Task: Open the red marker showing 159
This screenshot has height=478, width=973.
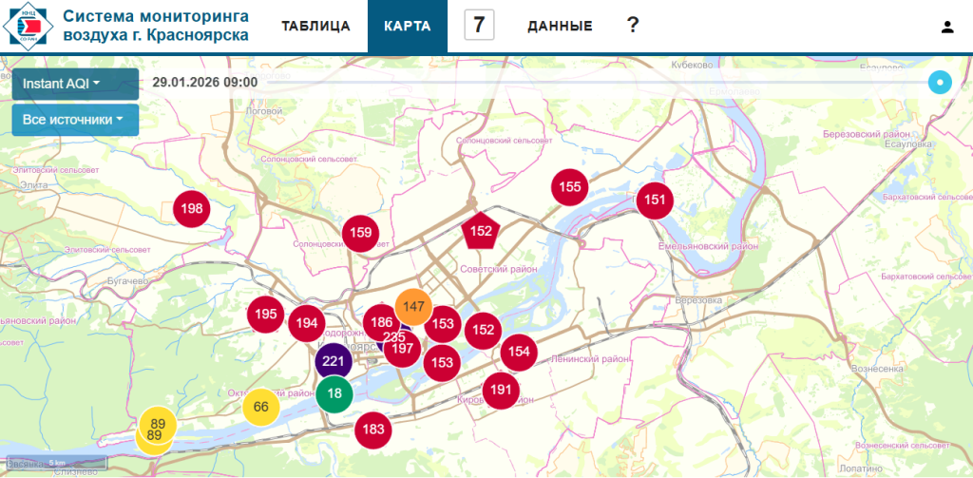Action: pos(360,233)
